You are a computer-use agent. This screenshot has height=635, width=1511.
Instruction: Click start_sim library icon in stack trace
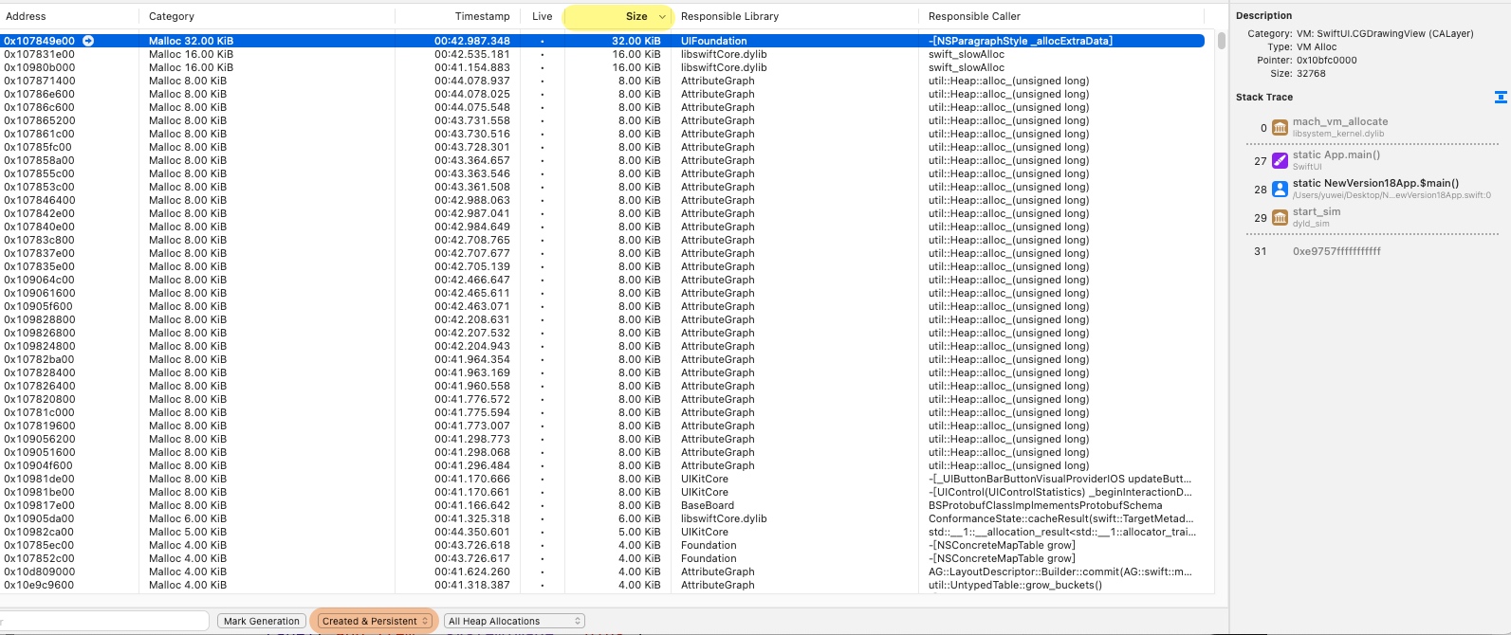pos(1280,218)
